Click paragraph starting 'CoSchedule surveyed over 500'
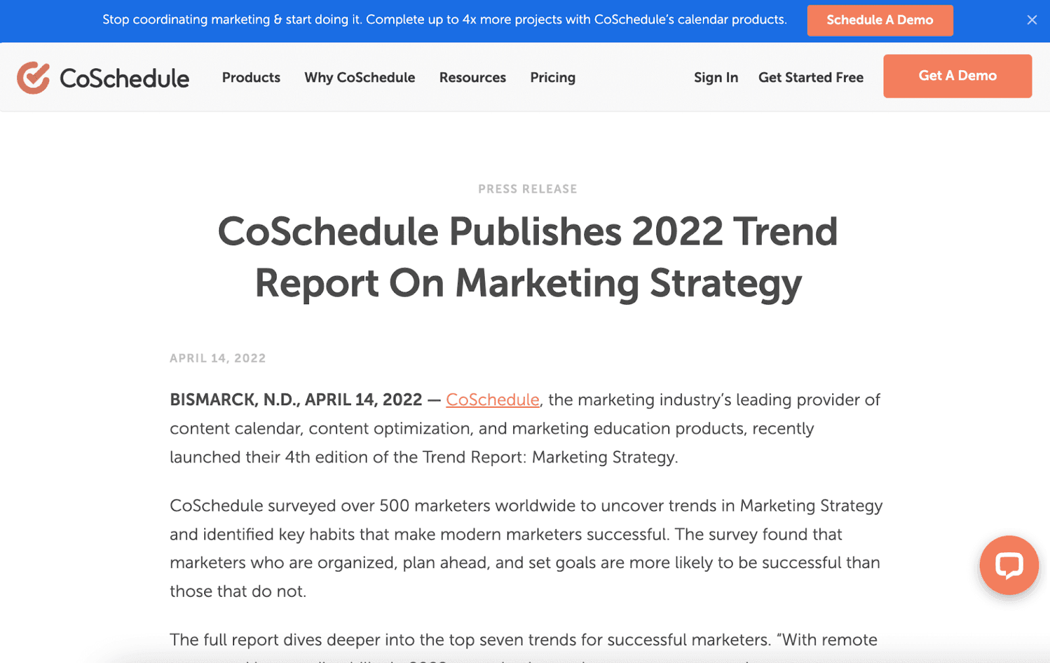1050x663 pixels. pos(526,548)
